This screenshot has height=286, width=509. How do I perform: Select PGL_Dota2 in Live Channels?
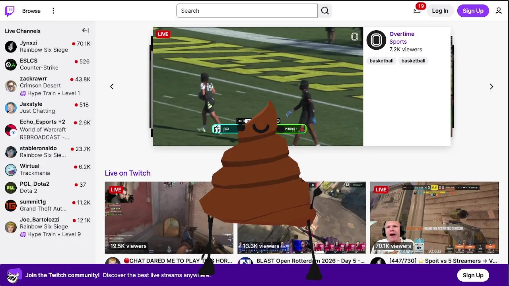[48, 187]
